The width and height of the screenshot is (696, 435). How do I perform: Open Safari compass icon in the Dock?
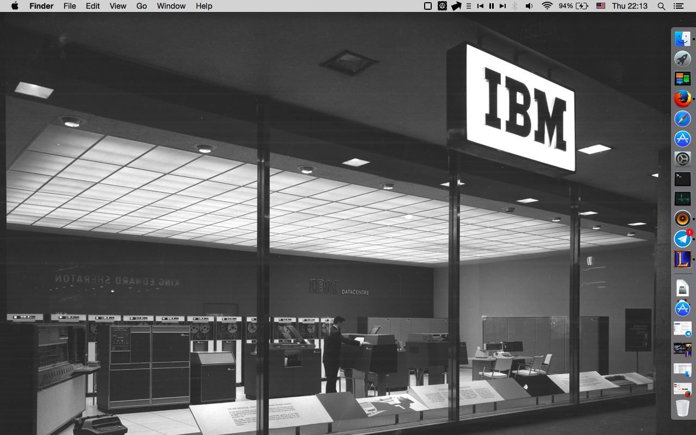click(682, 119)
